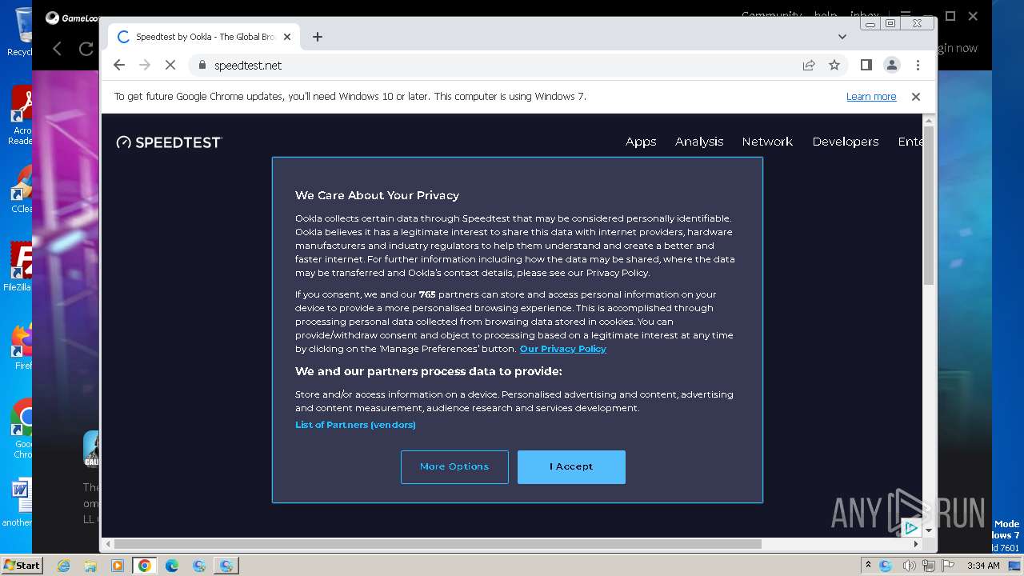
Task: Click the page scroll-up arrow
Action: pos(929,121)
